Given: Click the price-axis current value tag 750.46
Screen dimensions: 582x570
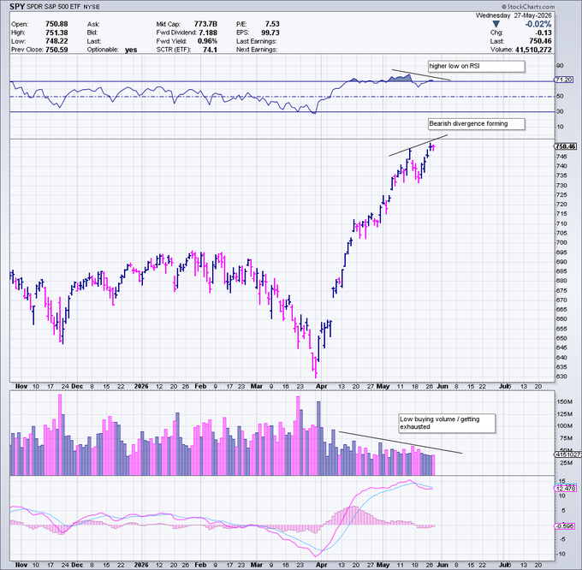Looking at the screenshot, I should [x=566, y=146].
